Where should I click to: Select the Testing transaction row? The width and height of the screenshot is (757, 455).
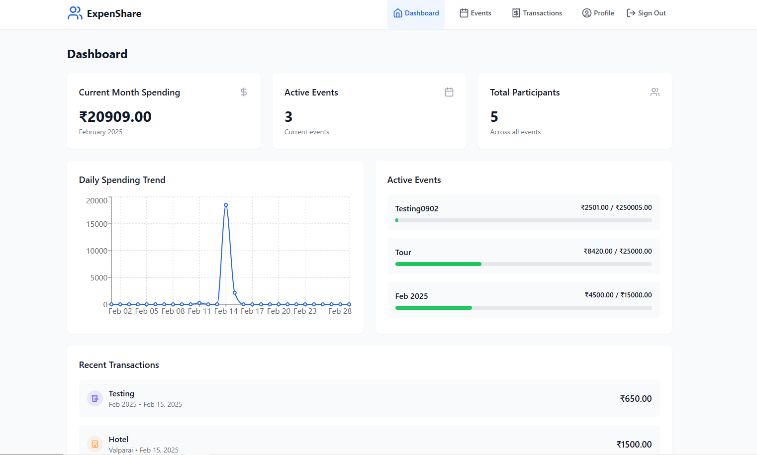pos(370,398)
